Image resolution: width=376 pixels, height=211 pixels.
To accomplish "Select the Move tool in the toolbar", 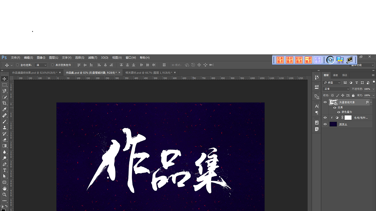I will (4, 79).
